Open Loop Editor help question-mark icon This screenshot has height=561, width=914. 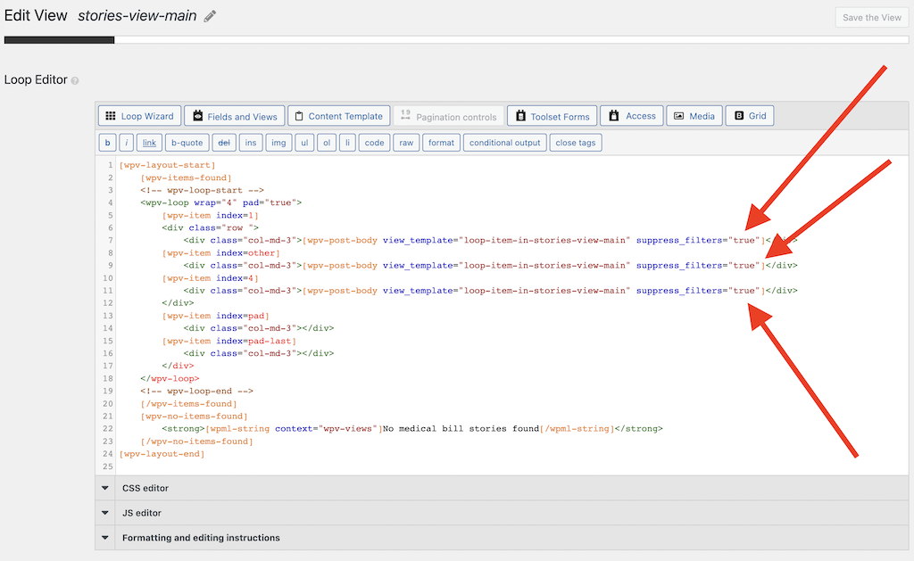75,81
